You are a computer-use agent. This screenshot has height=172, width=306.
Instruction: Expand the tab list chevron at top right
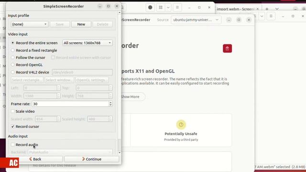pos(277,9)
